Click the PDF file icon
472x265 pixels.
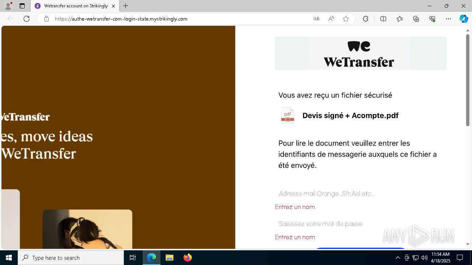288,115
